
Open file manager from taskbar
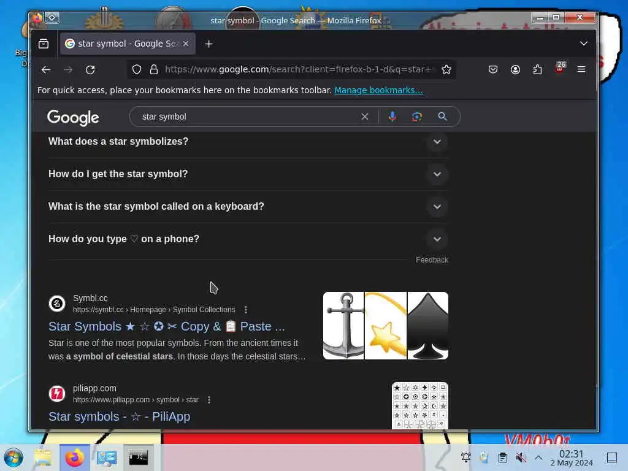43,458
